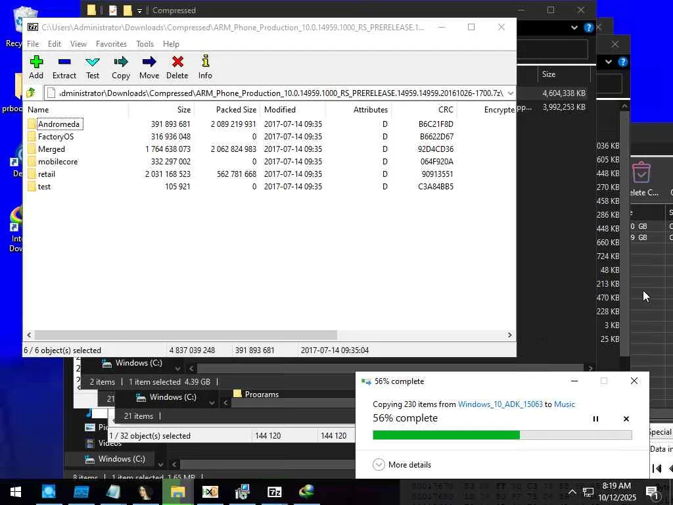Screen dimensions: 673x505
Task: Open the File menu in 7-Zip
Action: (x=33, y=44)
